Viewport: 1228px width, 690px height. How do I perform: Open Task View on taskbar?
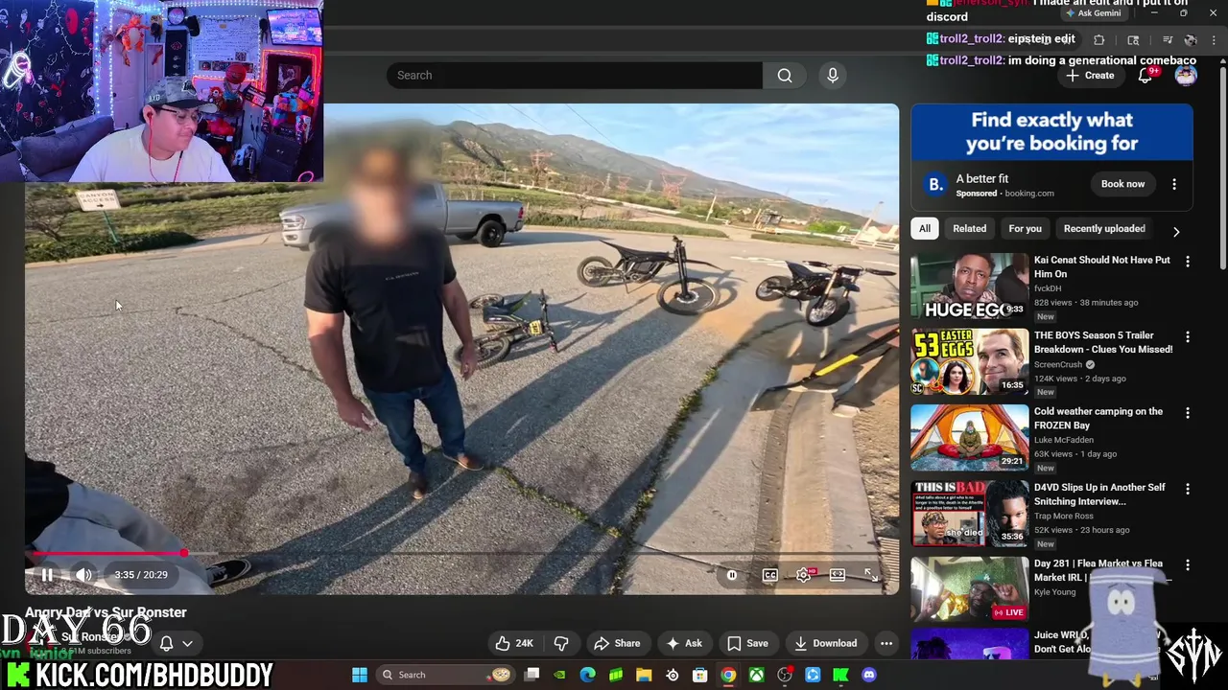click(532, 675)
